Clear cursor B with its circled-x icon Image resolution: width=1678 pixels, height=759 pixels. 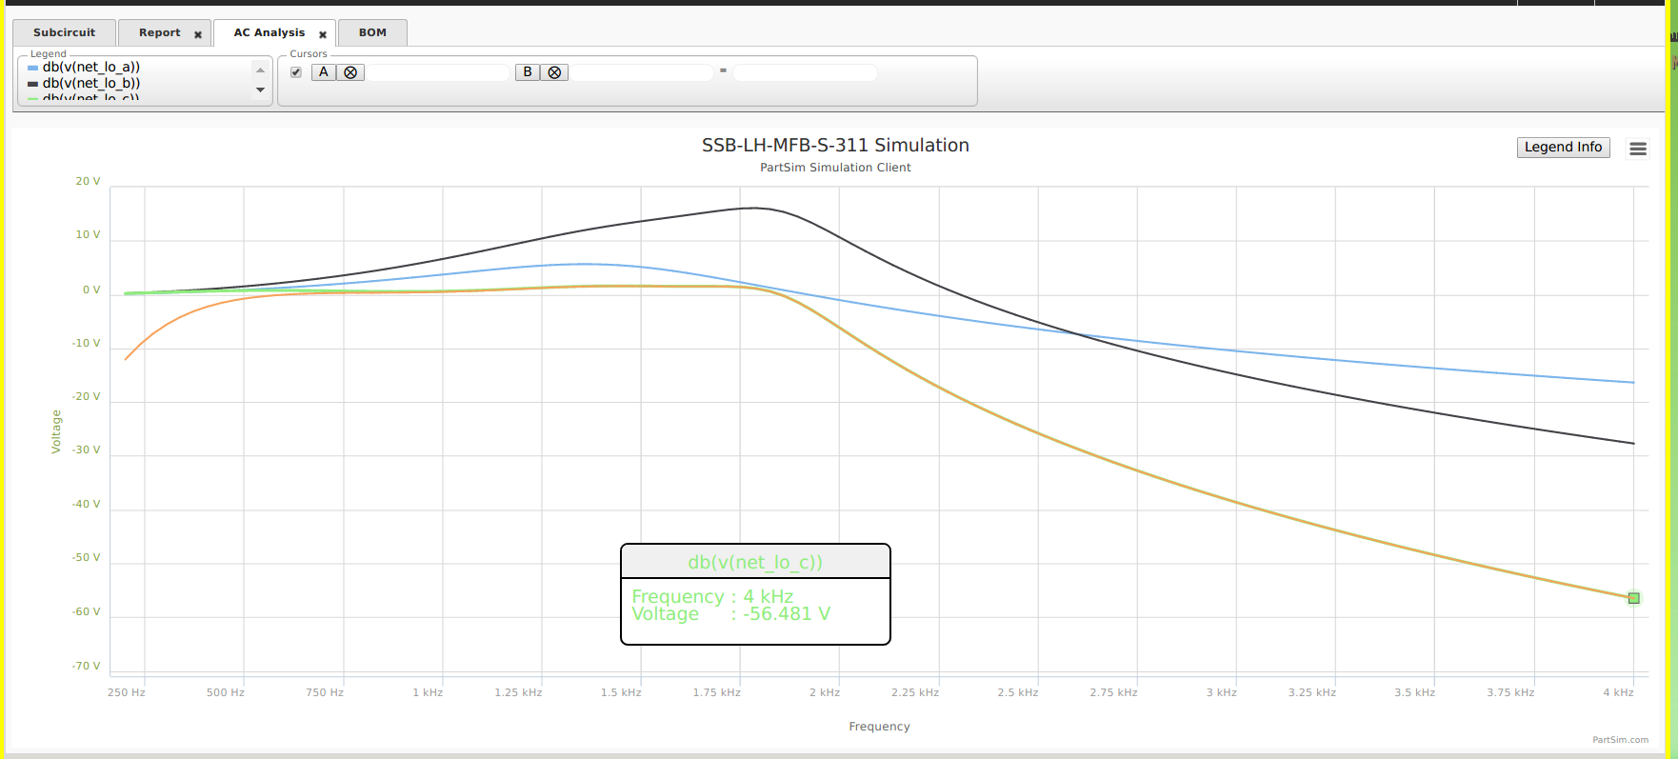coord(554,72)
